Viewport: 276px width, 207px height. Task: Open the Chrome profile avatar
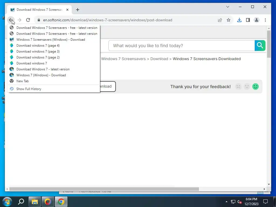(257, 20)
